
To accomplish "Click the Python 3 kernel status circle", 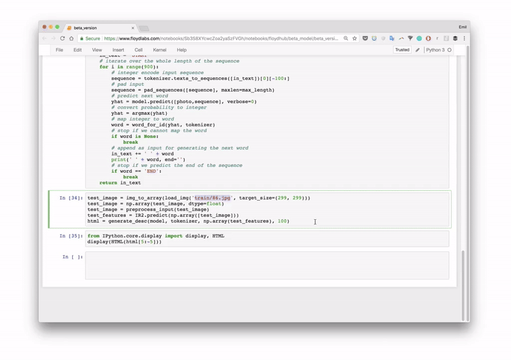I will pyautogui.click(x=450, y=50).
